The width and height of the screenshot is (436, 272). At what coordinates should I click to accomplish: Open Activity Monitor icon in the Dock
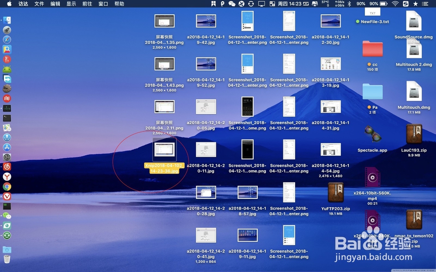(7, 108)
